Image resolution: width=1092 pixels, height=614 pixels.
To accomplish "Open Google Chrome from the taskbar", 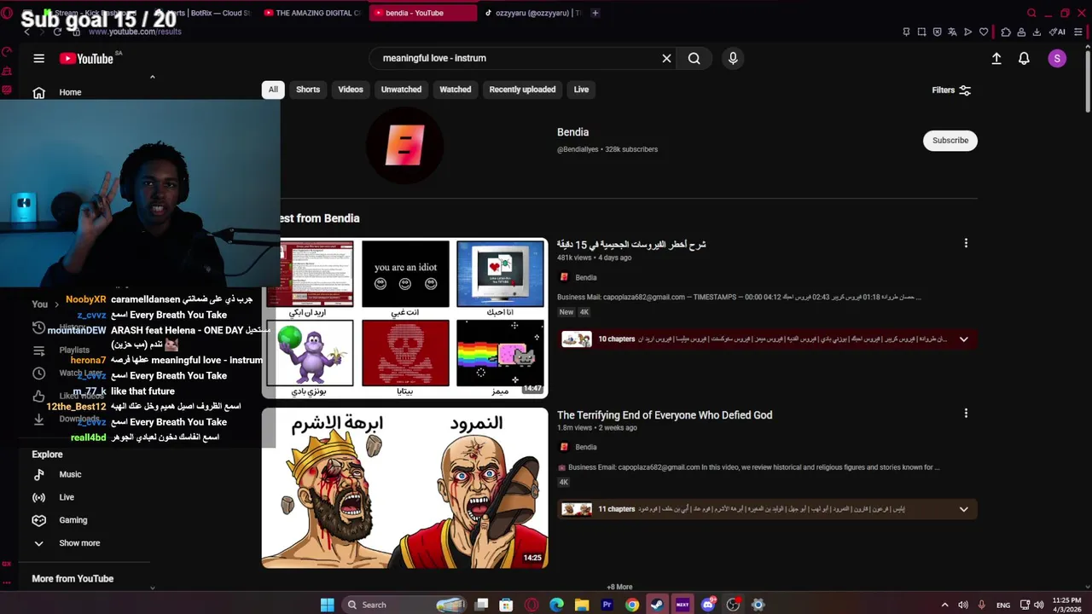I will [x=632, y=605].
